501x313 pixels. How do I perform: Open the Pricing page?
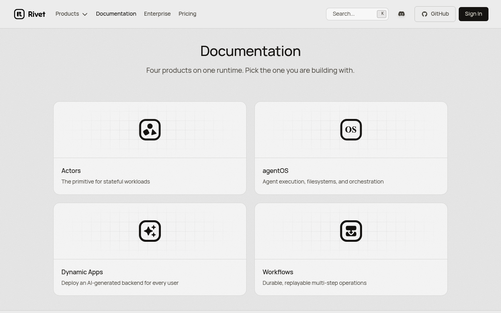pos(187,14)
